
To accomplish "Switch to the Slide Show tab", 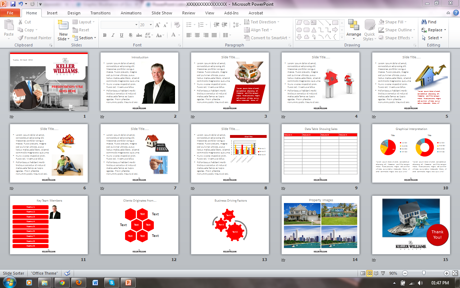I will tap(162, 13).
